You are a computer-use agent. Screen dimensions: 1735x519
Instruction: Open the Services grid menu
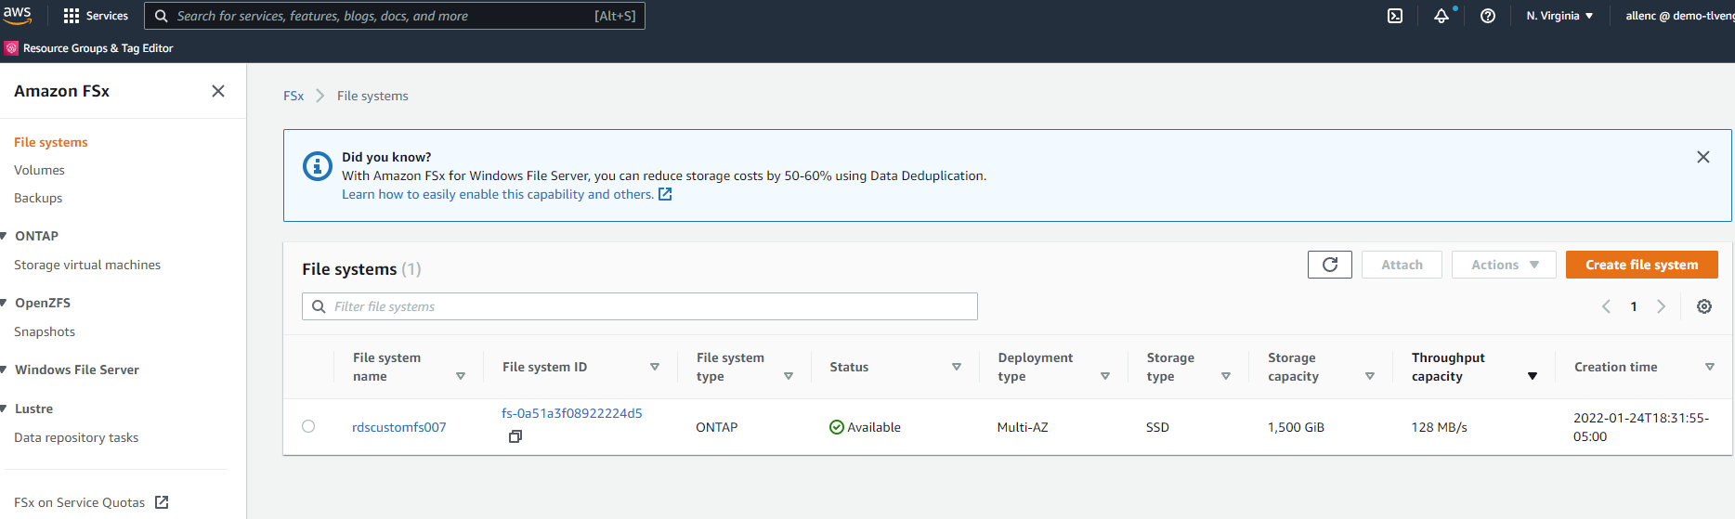coord(96,16)
